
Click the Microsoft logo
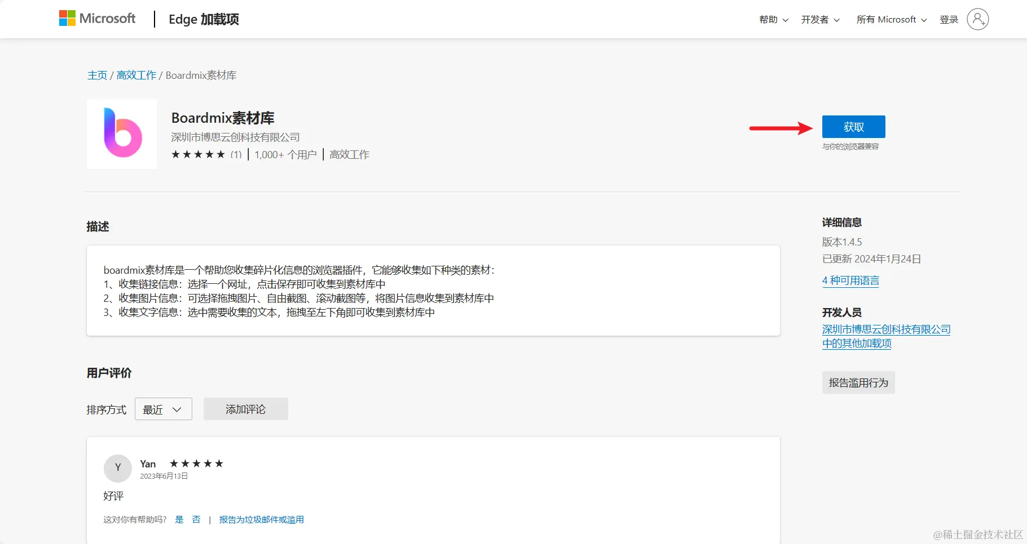coord(97,19)
